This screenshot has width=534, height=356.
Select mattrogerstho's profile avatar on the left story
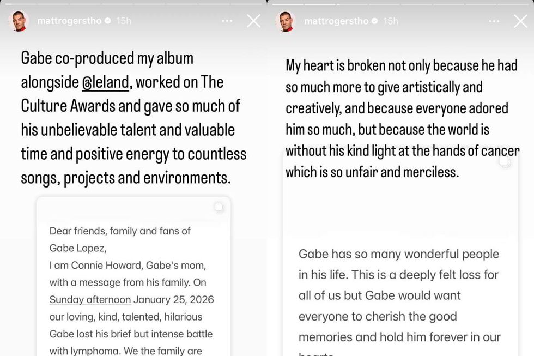18,21
